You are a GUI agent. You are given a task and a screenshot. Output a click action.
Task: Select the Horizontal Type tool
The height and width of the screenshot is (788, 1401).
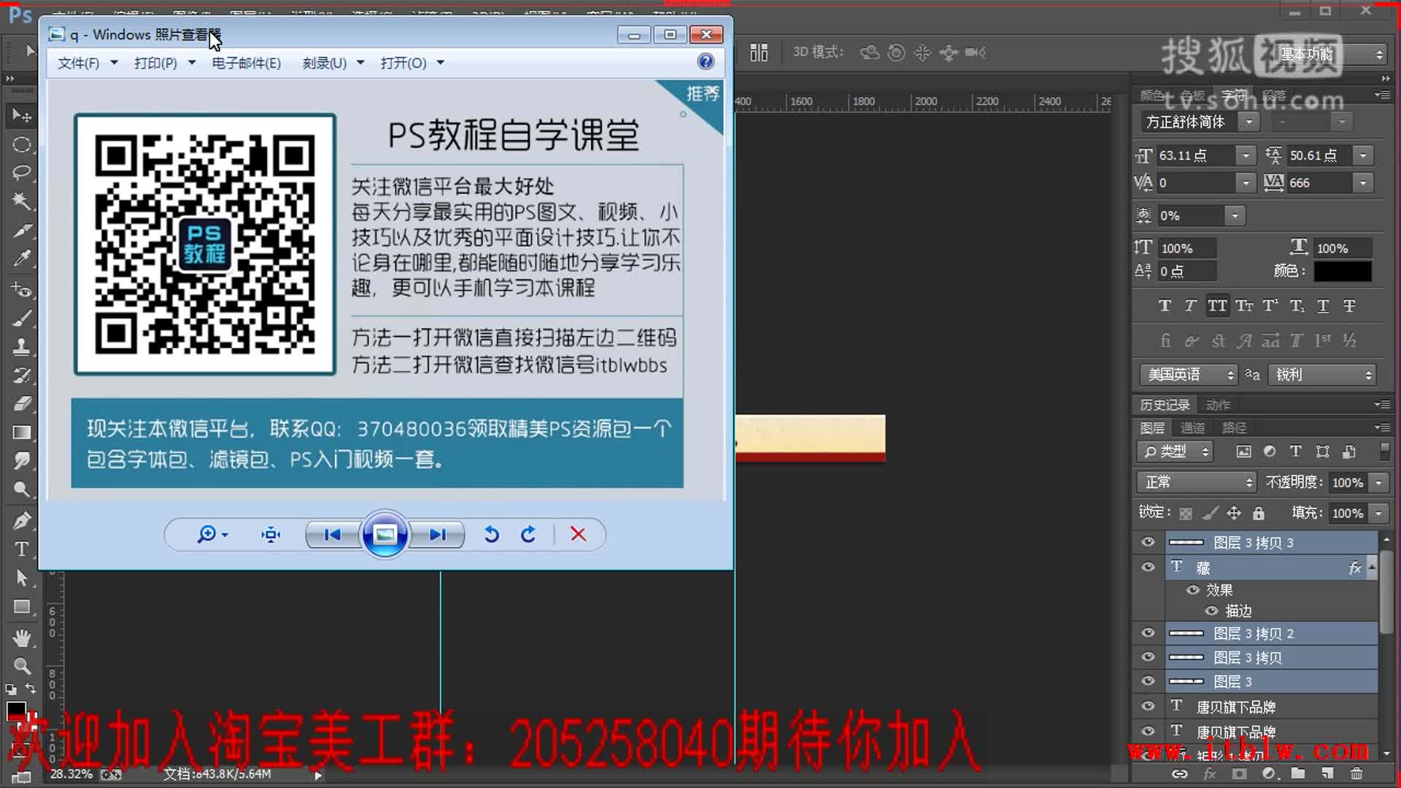[x=22, y=549]
